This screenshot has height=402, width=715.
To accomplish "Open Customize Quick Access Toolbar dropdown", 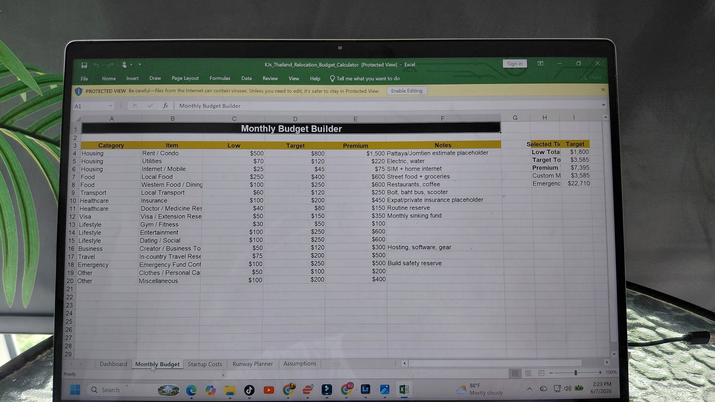I will [x=140, y=65].
